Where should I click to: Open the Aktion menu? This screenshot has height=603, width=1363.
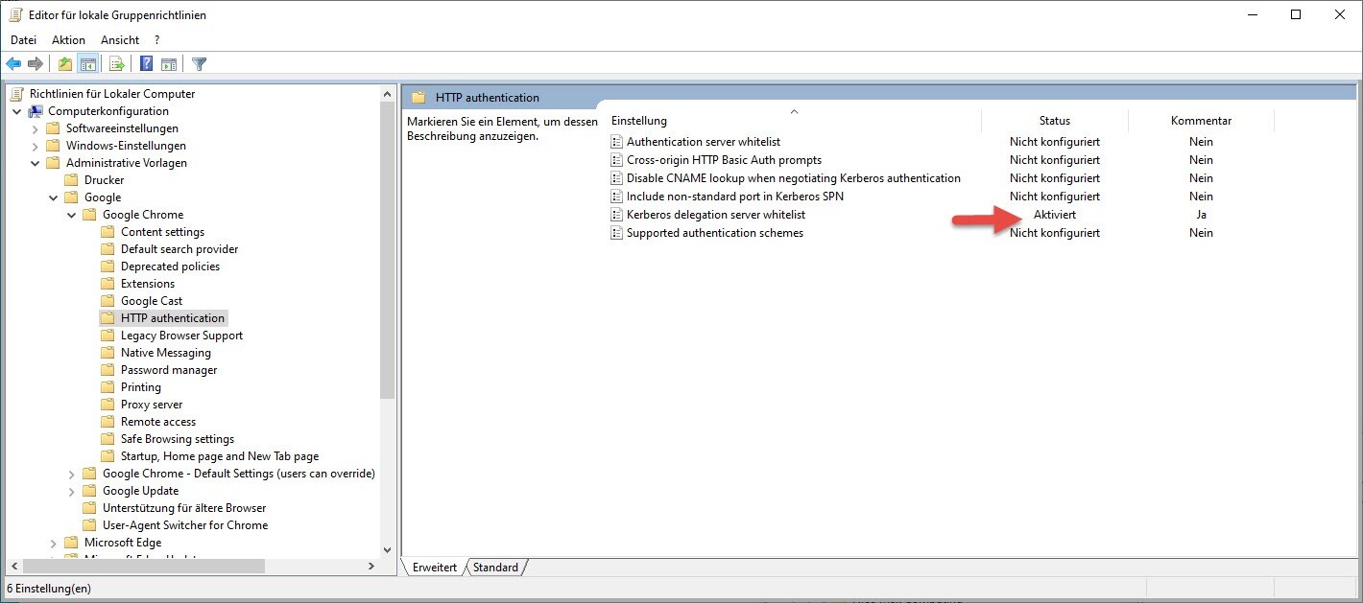68,40
